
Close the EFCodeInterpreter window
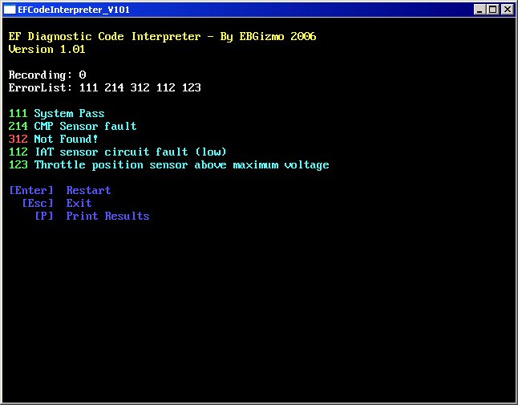pos(507,10)
